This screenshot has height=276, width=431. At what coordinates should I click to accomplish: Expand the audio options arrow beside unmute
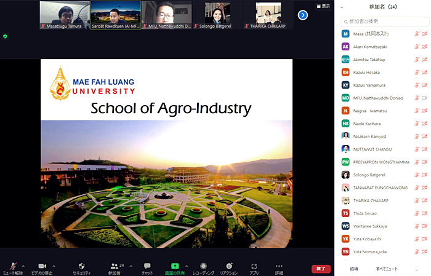coord(23,266)
